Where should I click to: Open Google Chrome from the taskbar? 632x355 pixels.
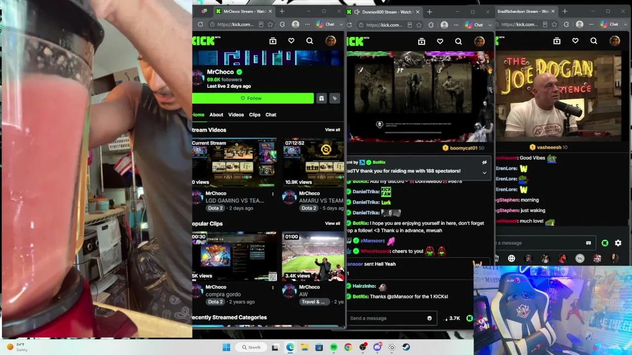point(348,347)
